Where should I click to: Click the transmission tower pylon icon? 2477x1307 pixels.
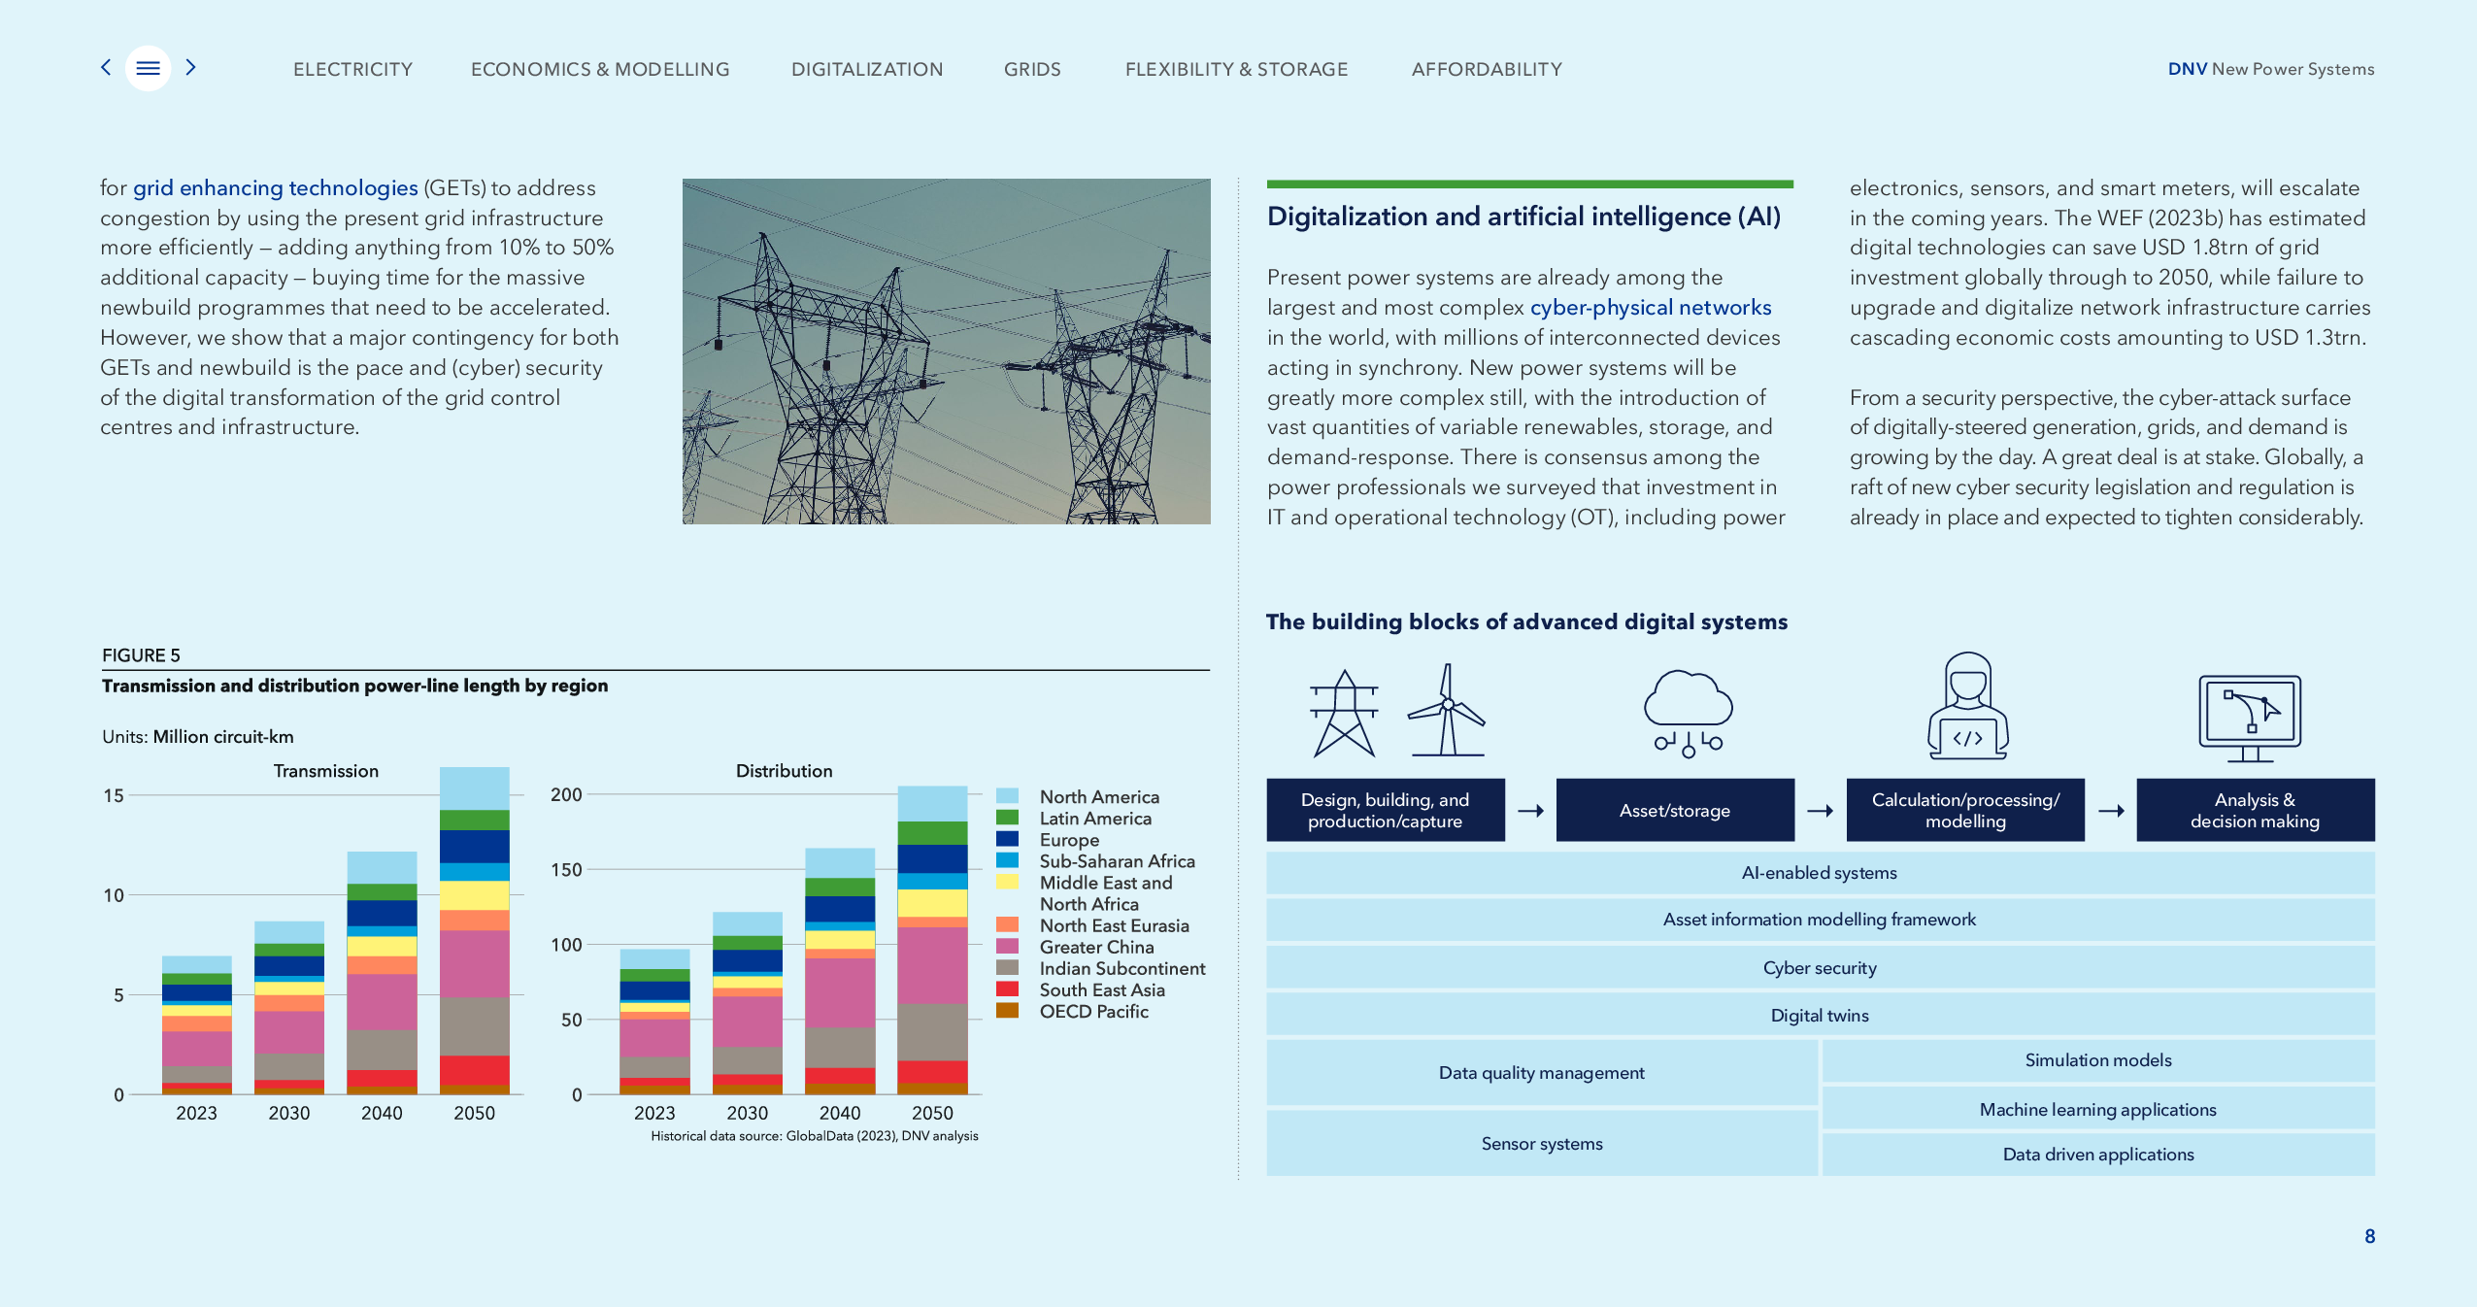1345,713
